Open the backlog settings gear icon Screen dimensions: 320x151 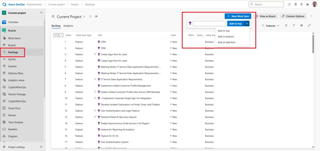302,26
